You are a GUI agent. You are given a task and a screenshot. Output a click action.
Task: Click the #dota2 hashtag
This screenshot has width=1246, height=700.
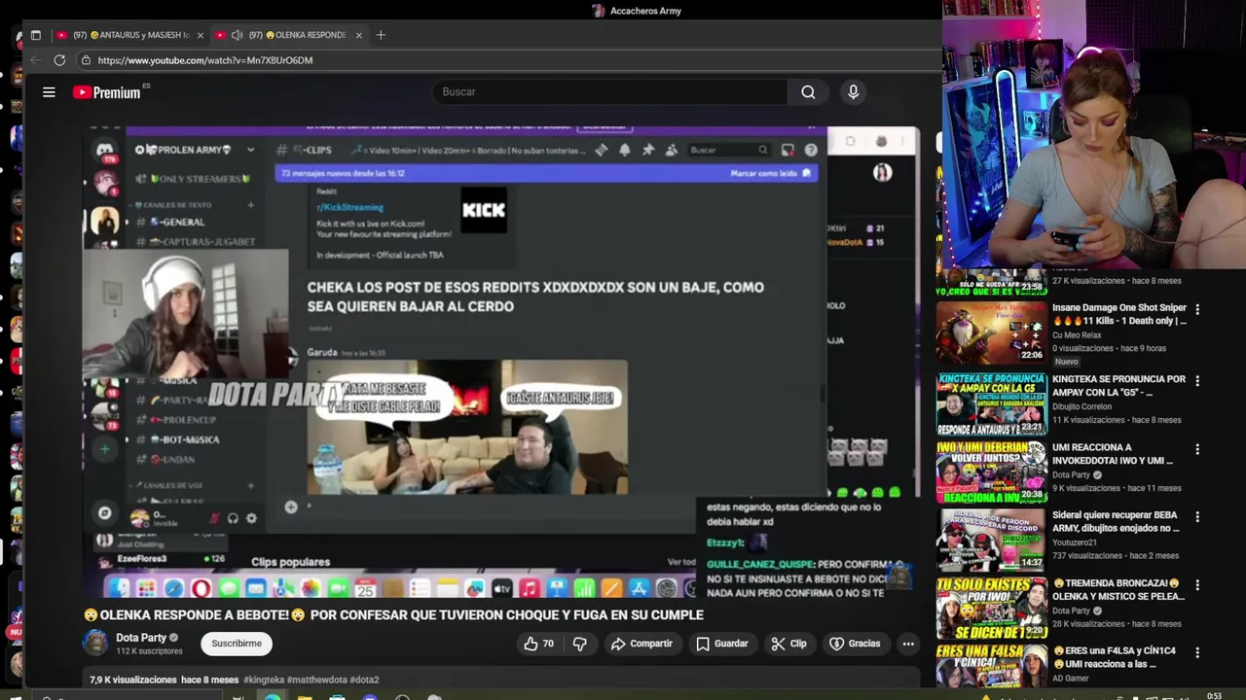(365, 680)
